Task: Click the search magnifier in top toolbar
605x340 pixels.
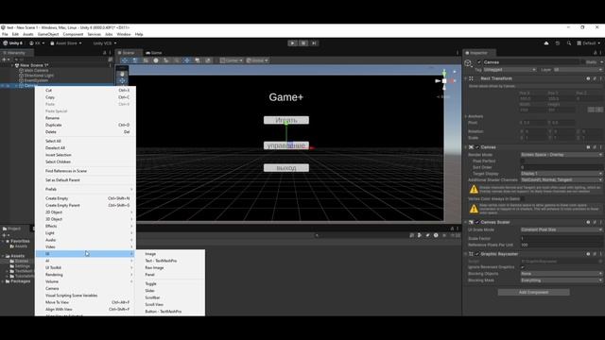Action: [569, 43]
